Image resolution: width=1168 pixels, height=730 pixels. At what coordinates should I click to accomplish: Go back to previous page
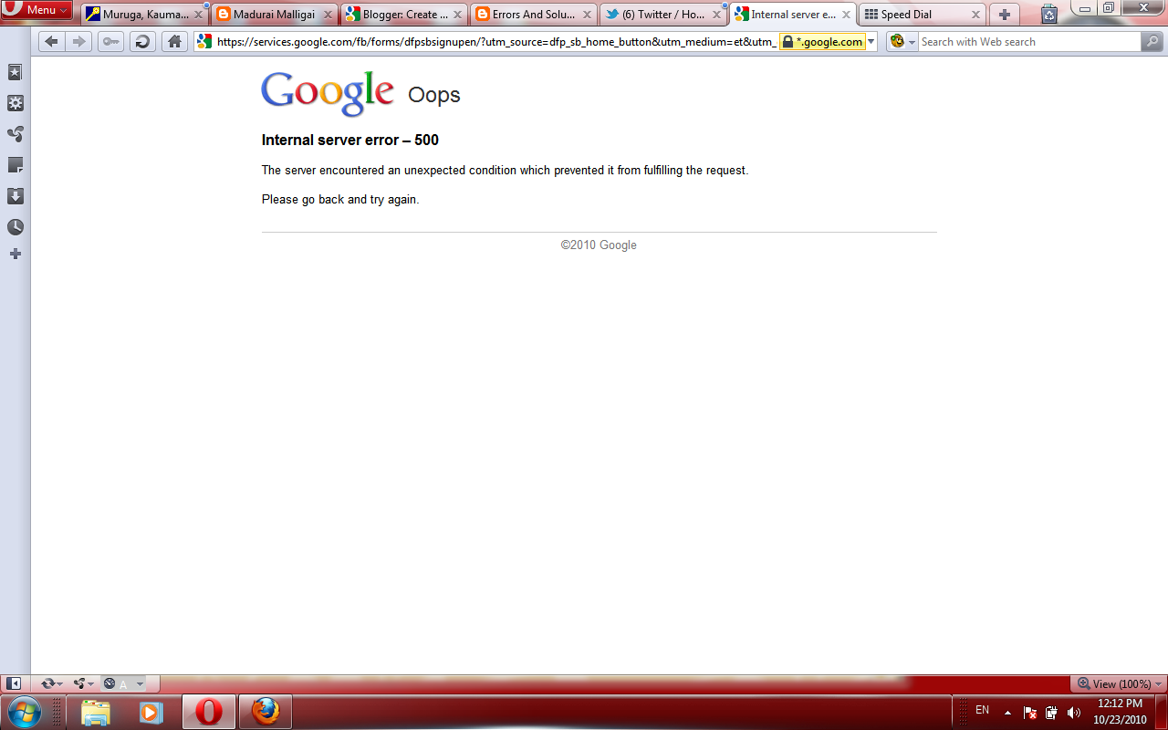tap(51, 41)
